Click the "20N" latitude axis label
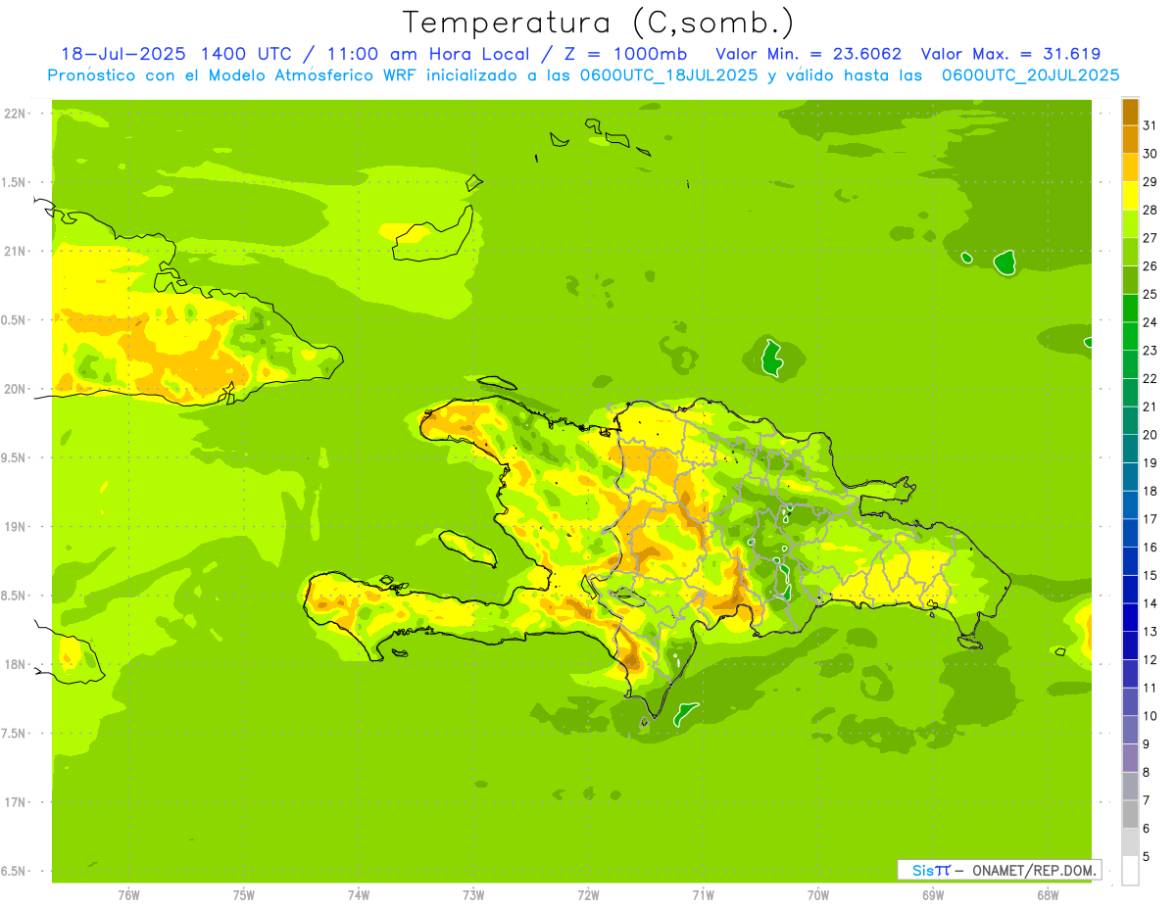Viewport: 1176px width, 908px height. [15, 389]
